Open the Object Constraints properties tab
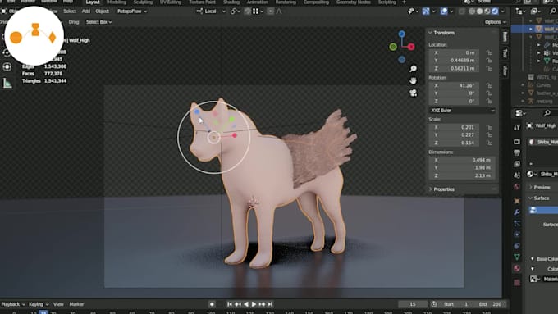This screenshot has height=314, width=558. coord(517,246)
